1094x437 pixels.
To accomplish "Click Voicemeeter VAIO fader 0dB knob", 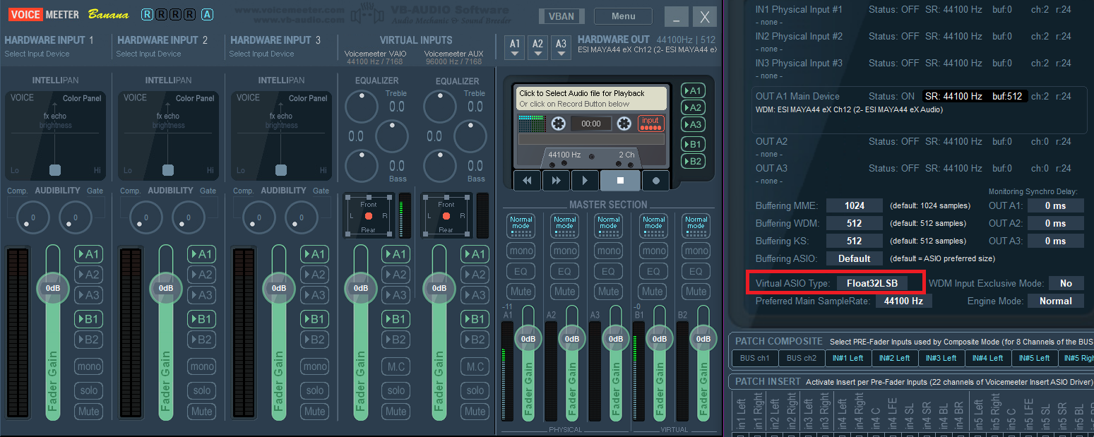I will (x=361, y=287).
